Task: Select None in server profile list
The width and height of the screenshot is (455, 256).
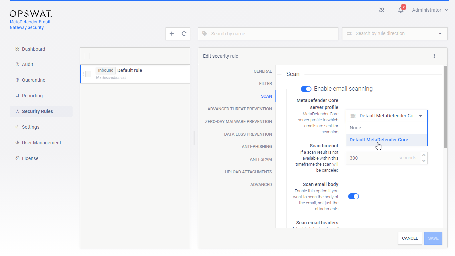Action: (387, 128)
